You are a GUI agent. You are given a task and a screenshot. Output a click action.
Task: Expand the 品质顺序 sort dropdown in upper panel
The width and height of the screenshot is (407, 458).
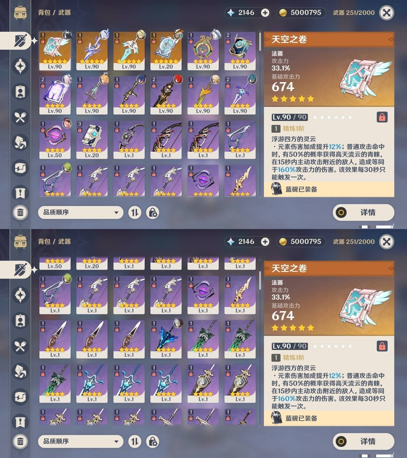click(81, 212)
